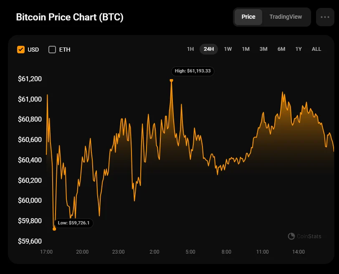Click the low price point marker dot
Screen dimensions: 339x274
click(x=54, y=229)
